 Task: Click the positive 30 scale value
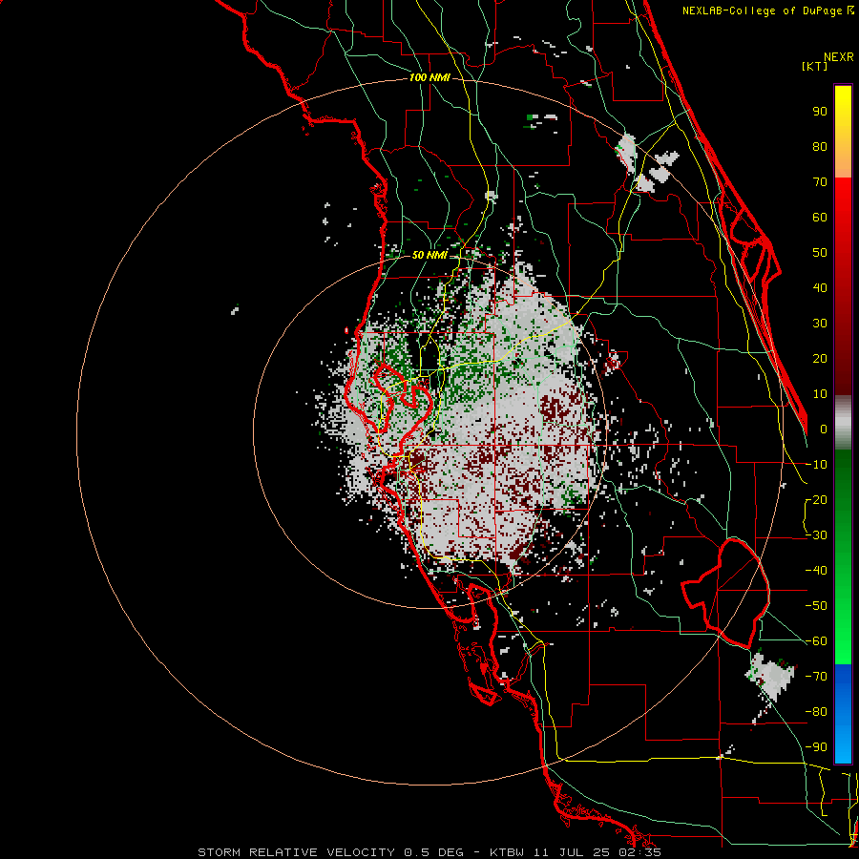coord(820,324)
